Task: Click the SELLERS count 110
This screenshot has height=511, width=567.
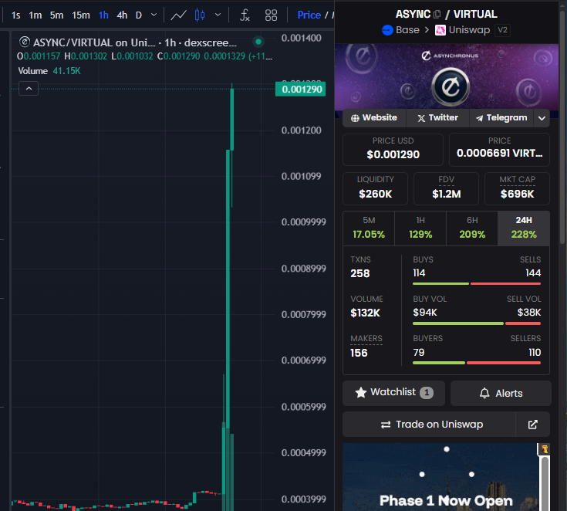Action: [x=535, y=353]
